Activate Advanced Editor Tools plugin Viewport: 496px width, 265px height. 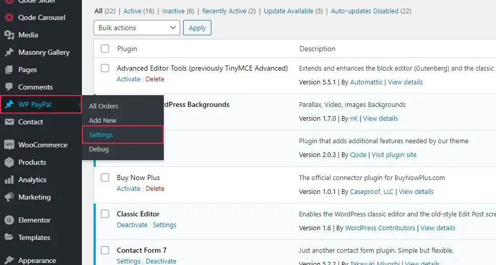pos(128,79)
